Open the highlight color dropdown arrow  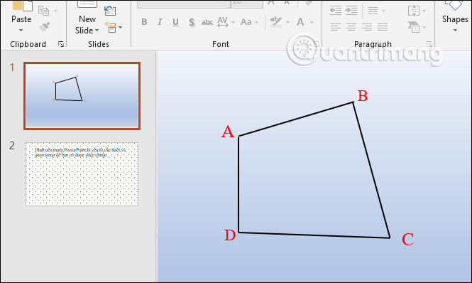coord(287,22)
